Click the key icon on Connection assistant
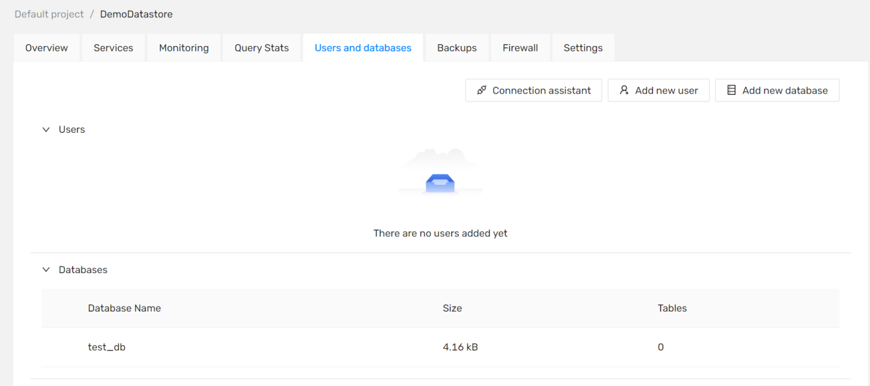The width and height of the screenshot is (870, 386). (x=481, y=90)
